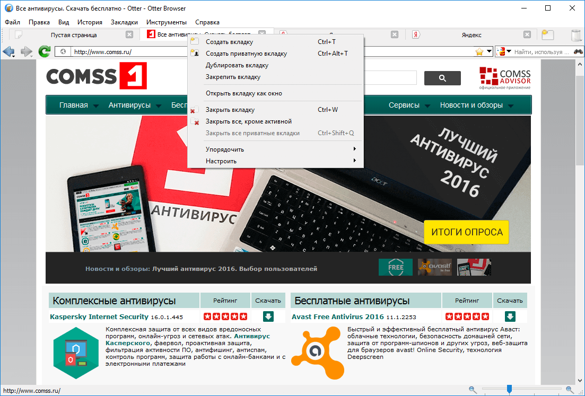
Task: Click the zoom in magnifier in status bar
Action: (569, 390)
